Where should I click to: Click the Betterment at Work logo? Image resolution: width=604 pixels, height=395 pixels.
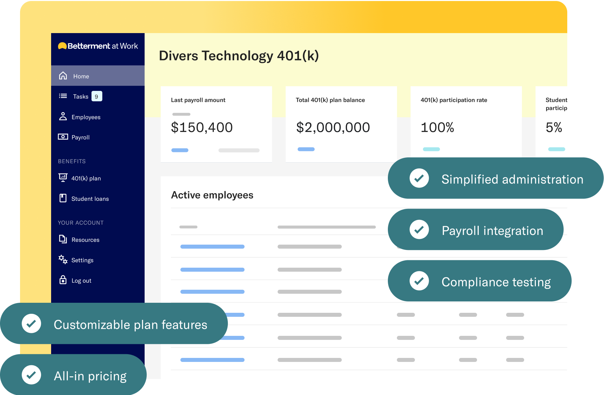(x=98, y=46)
